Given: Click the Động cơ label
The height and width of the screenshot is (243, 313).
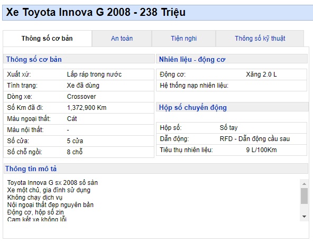Looking at the screenshot, I should tap(173, 74).
